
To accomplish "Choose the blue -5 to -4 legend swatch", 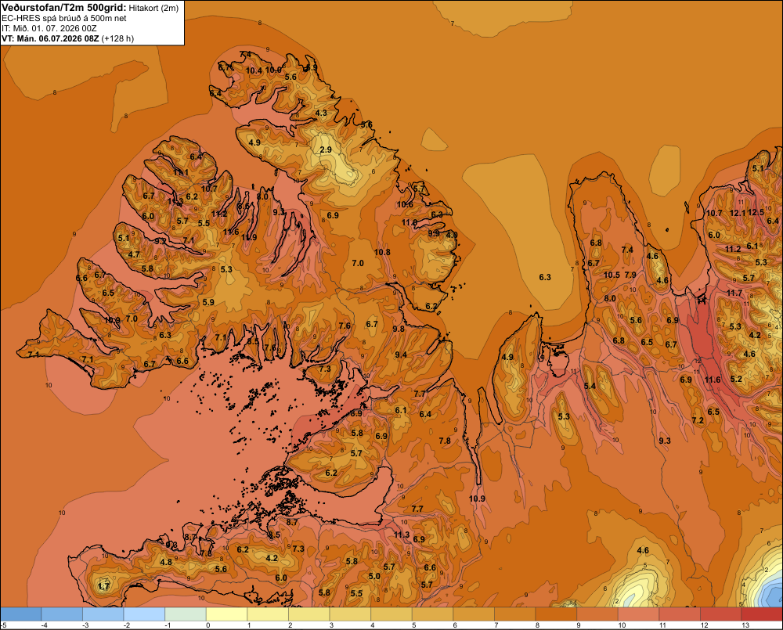I will pyautogui.click(x=21, y=614).
